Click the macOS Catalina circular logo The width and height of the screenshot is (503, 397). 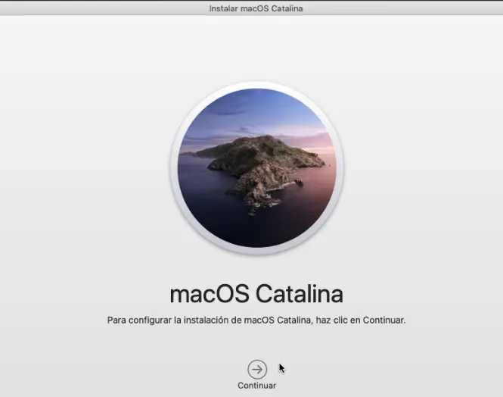tap(256, 168)
